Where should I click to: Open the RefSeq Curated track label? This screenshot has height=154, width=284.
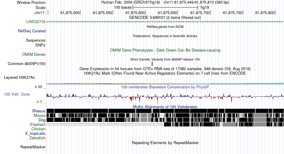click(31, 31)
